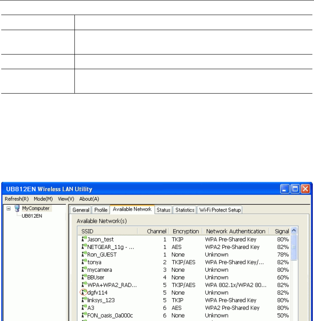Sort networks by Encryption column header
This screenshot has width=314, height=321.
click(185, 231)
